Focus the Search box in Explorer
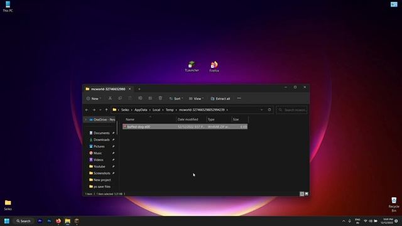This screenshot has width=402, height=226. (x=291, y=110)
